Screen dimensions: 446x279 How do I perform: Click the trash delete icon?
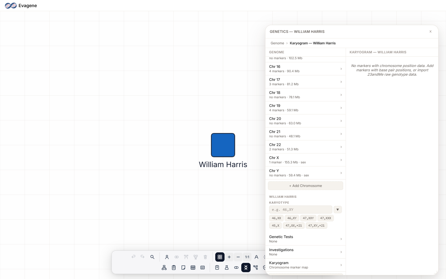click(x=205, y=257)
